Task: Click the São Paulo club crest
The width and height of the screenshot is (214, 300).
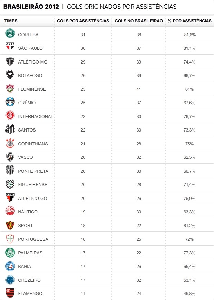Action: tap(10, 48)
